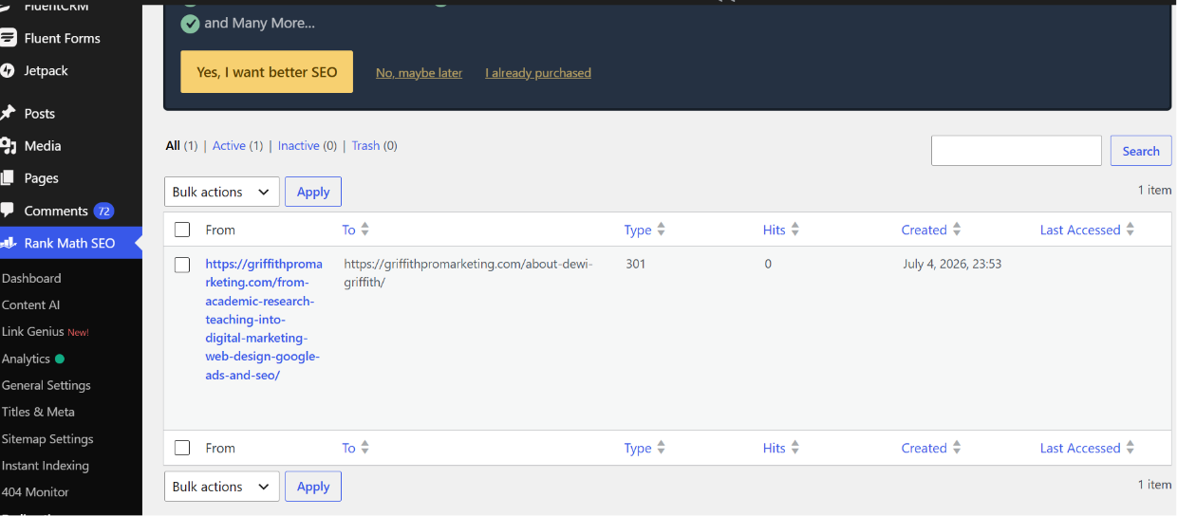The width and height of the screenshot is (1177, 516).
Task: Click sort arrows next to bottom Created header
Action: coord(956,448)
